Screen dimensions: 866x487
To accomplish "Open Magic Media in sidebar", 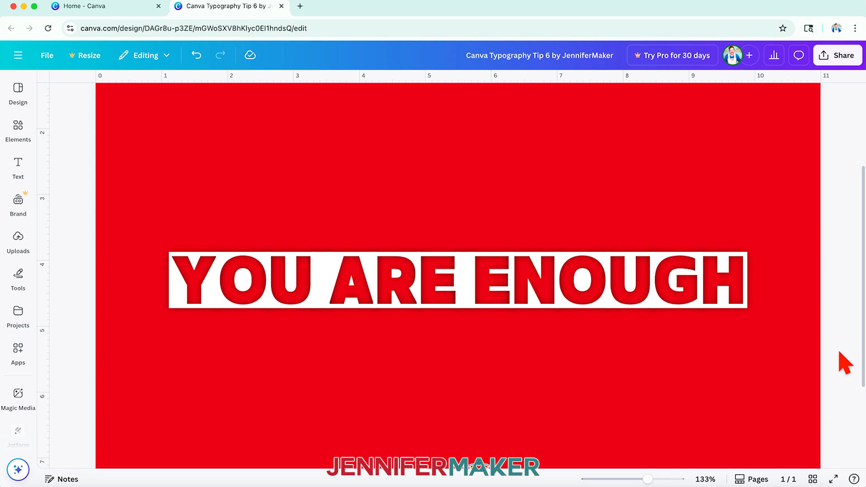I will coord(18,399).
